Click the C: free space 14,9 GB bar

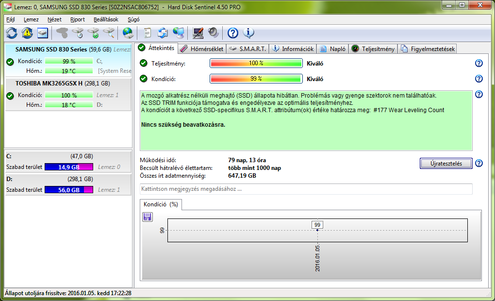pos(69,167)
